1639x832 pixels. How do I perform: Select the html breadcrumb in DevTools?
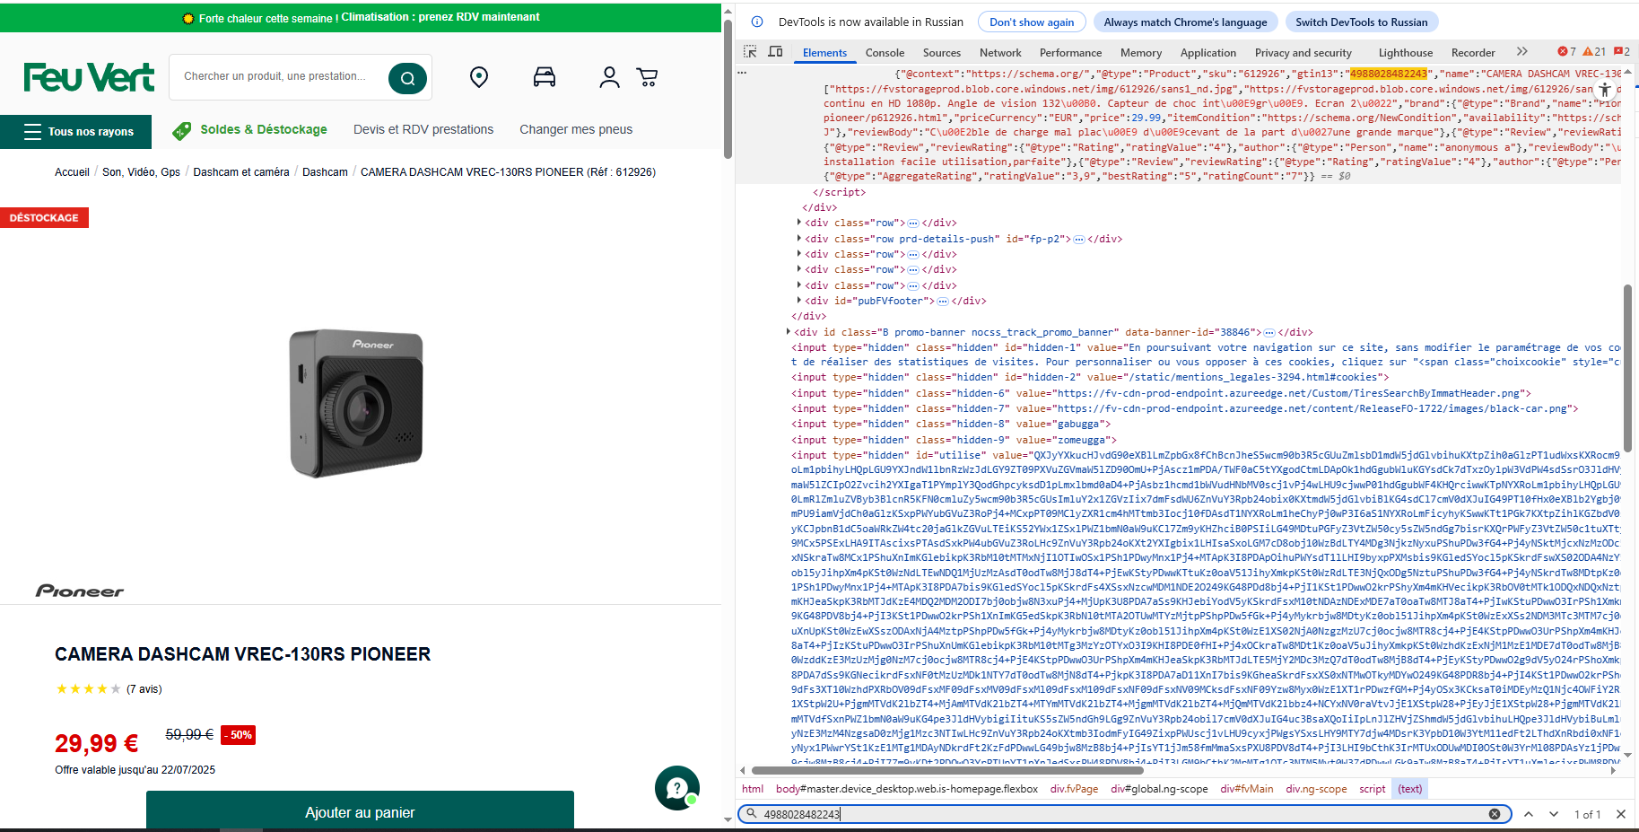753,789
